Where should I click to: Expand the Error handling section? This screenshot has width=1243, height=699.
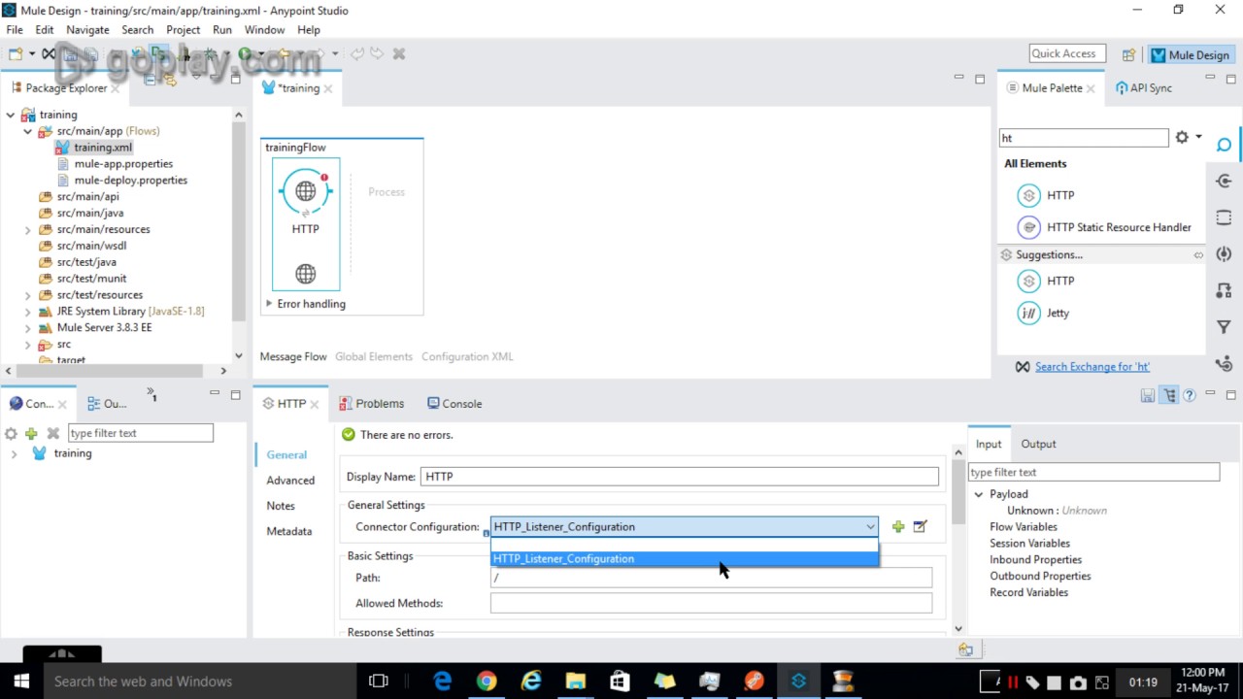tap(269, 304)
